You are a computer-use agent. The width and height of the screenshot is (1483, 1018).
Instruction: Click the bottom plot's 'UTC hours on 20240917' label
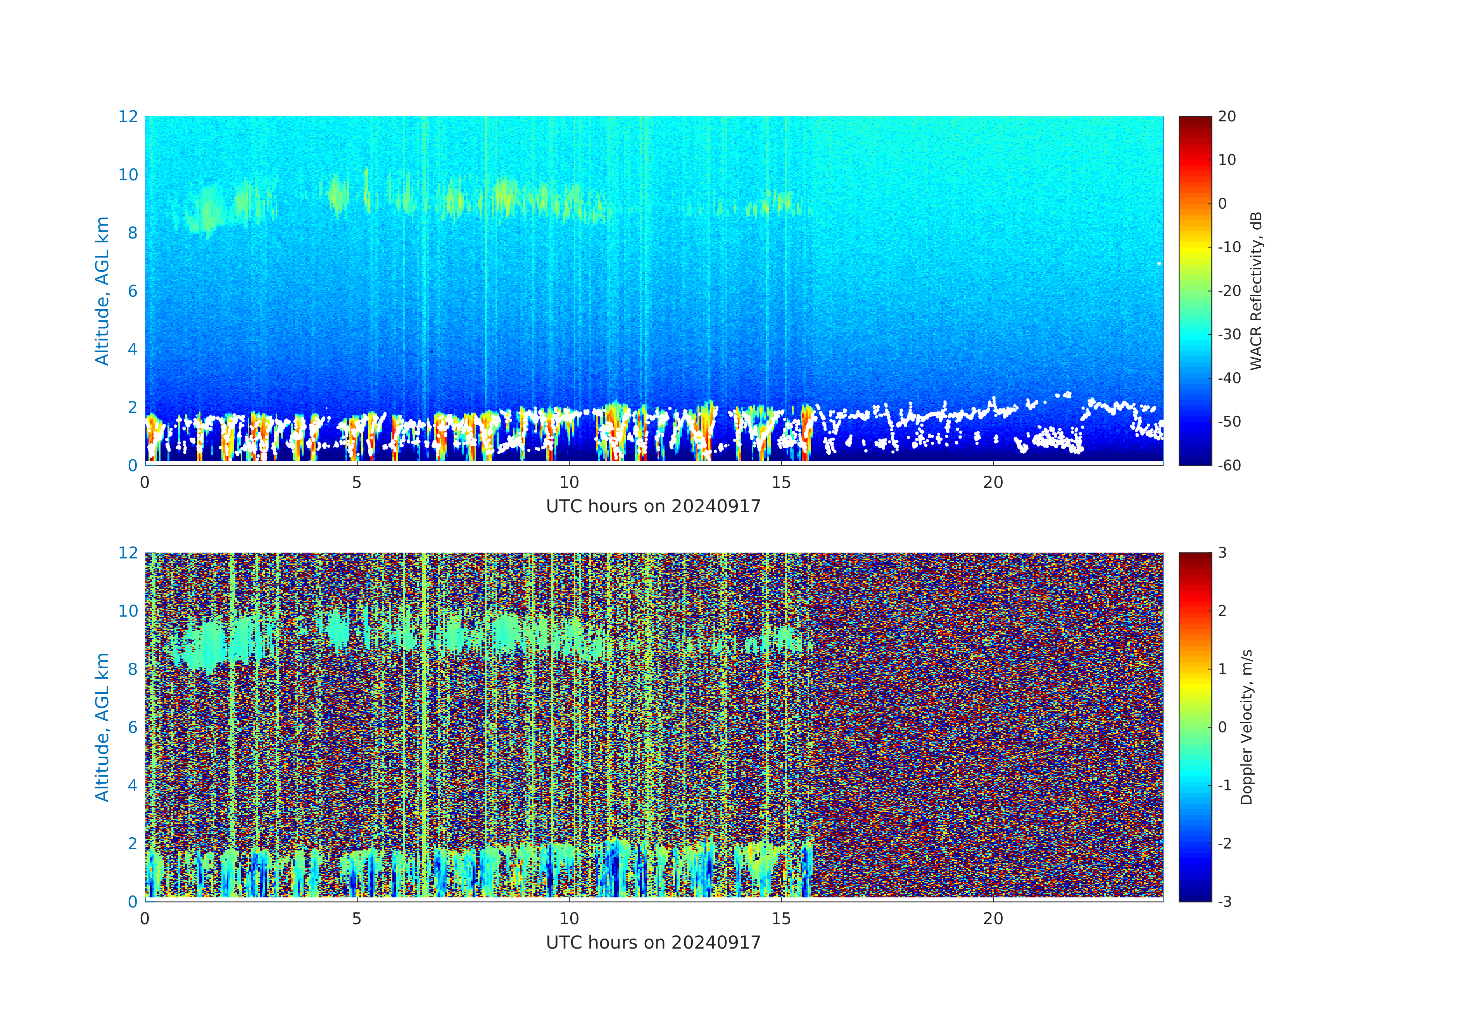(653, 943)
